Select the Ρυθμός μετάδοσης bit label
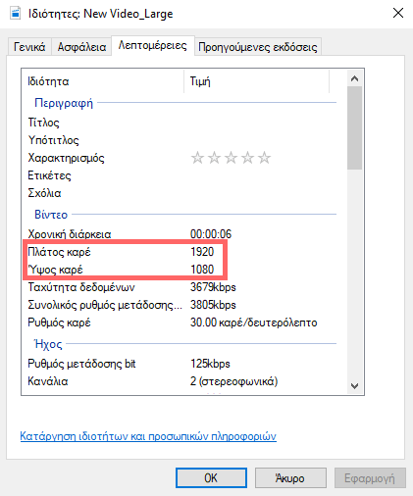This screenshot has height=496, width=413. (81, 364)
